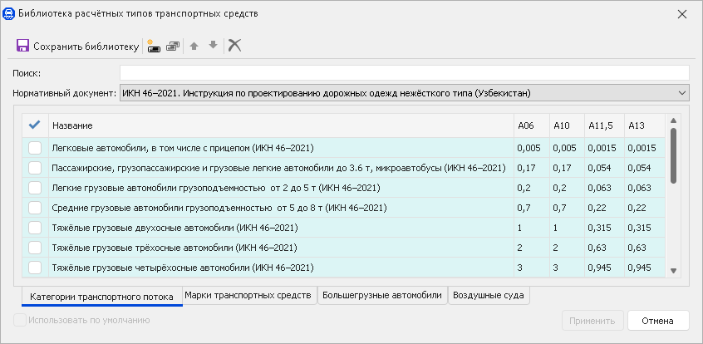Select the Большегрузные автомобили tab
The width and height of the screenshot is (703, 344).
(x=381, y=296)
